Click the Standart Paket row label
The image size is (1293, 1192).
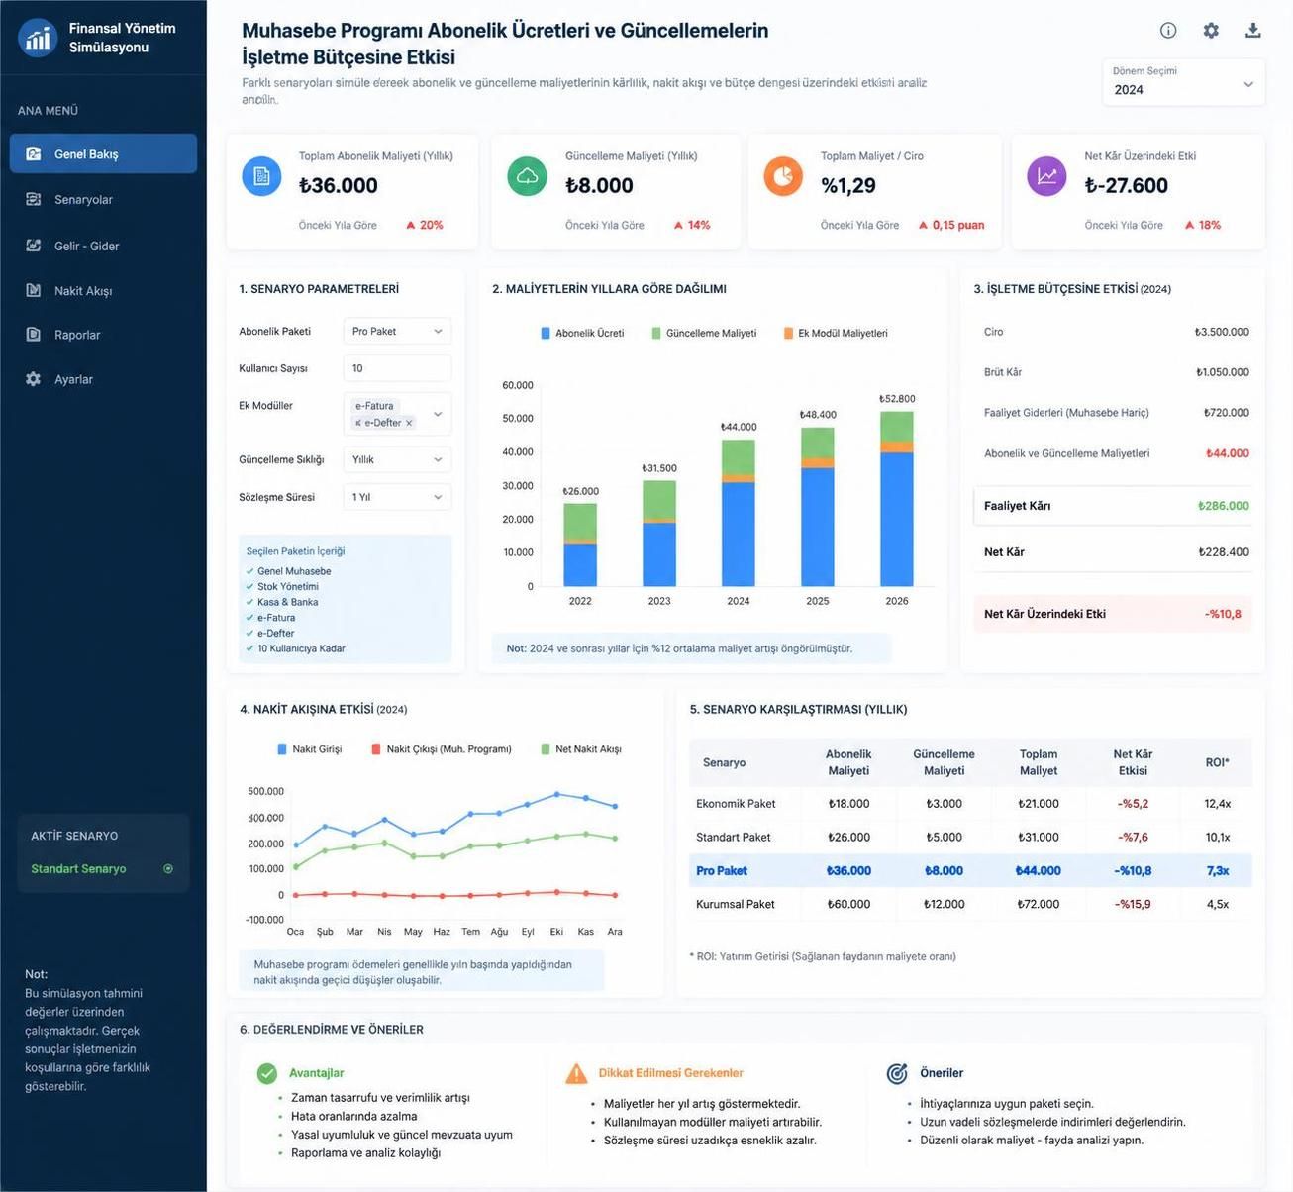pyautogui.click(x=734, y=838)
